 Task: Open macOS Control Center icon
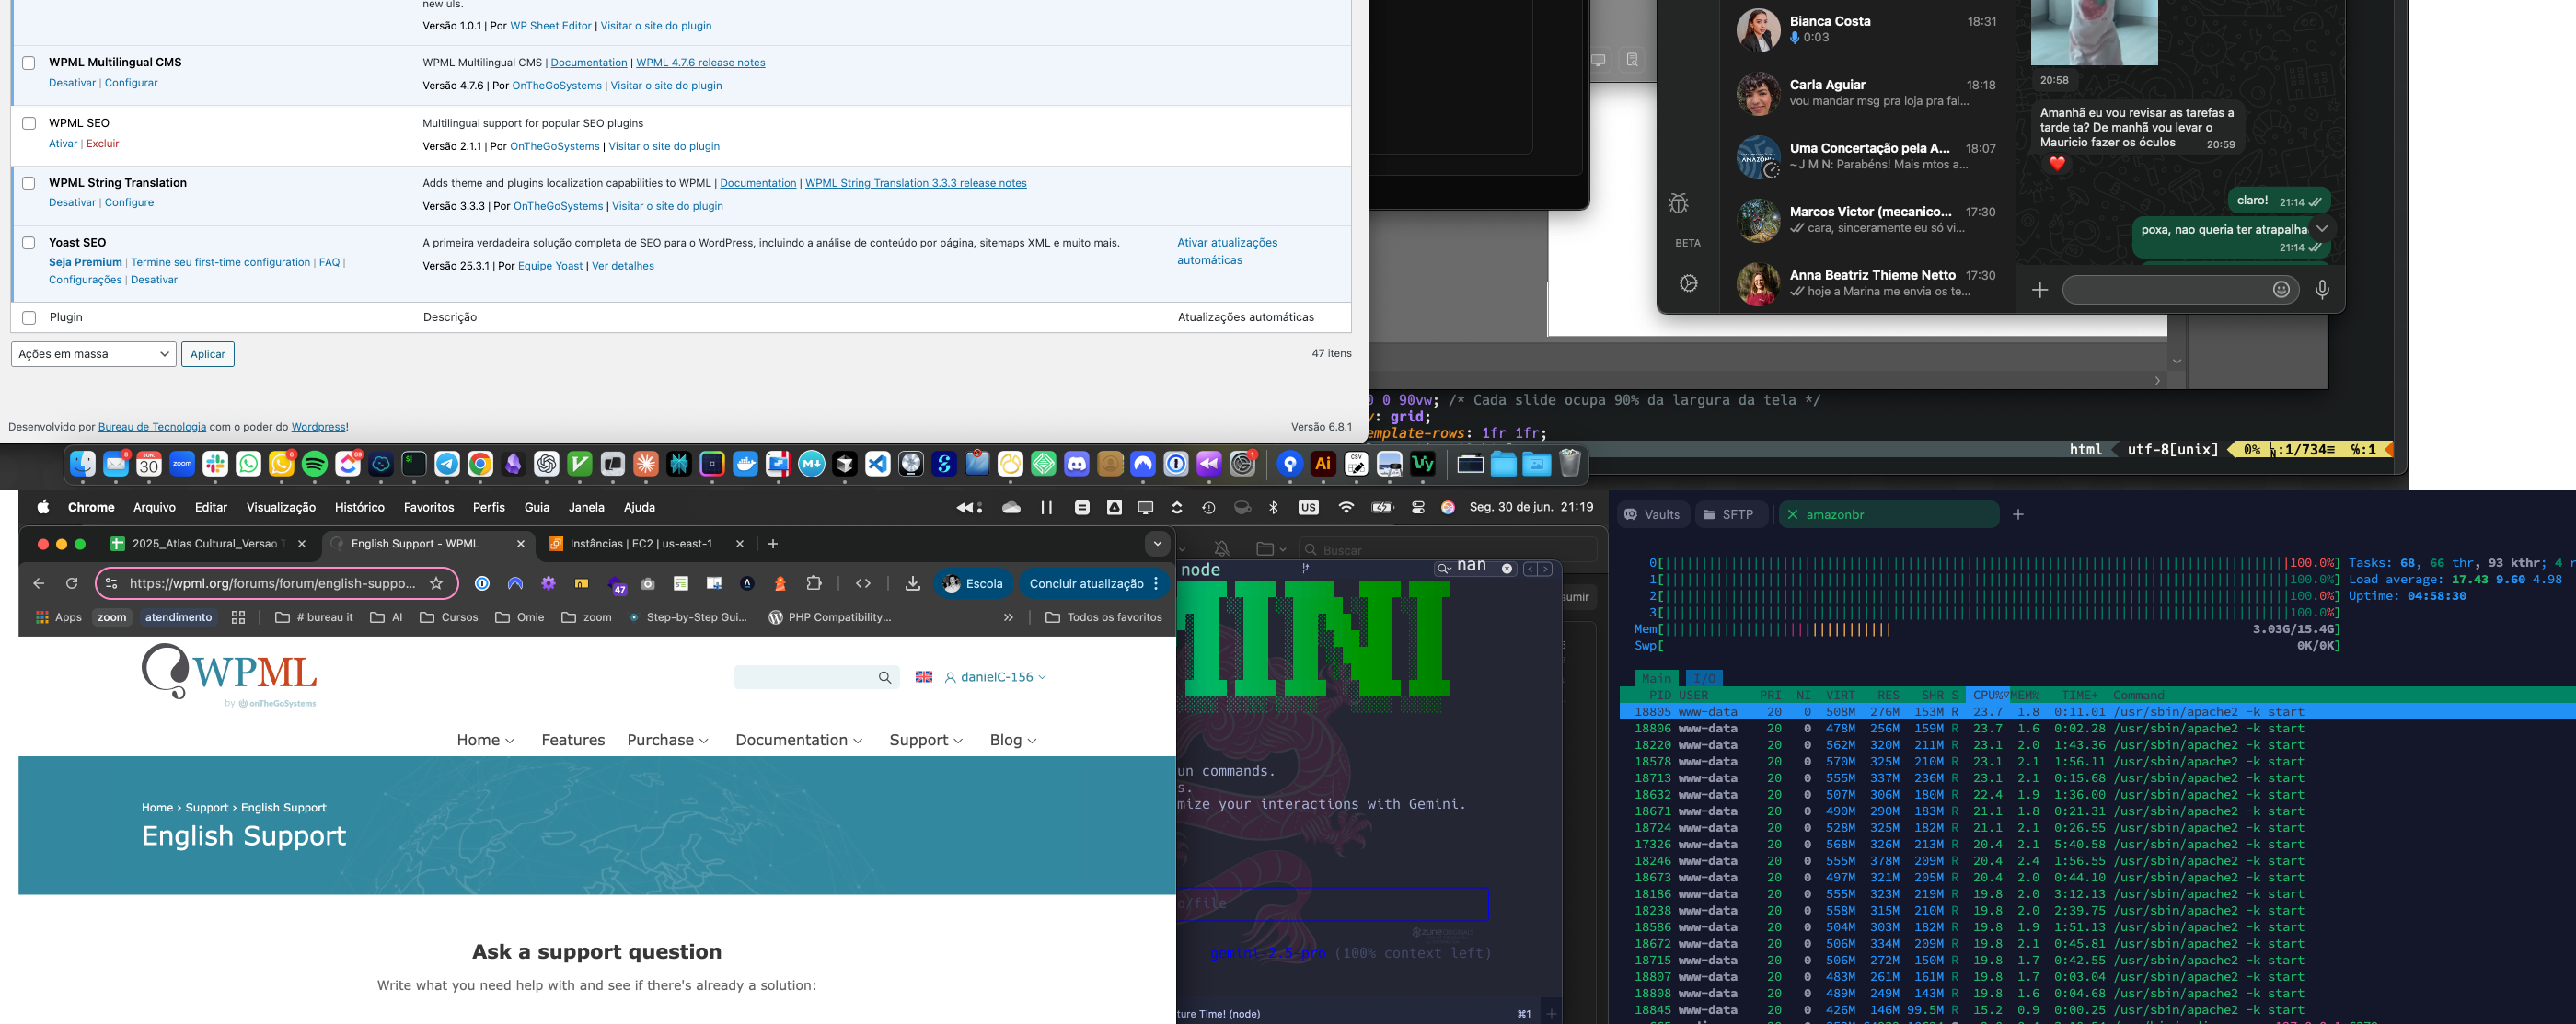(x=1418, y=507)
